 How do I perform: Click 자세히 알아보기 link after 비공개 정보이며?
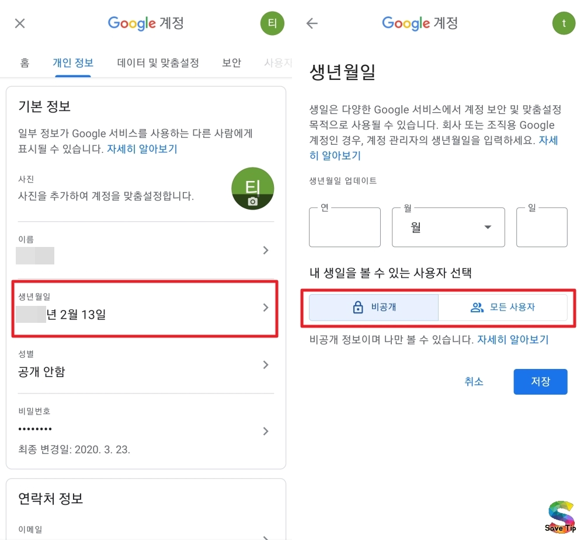(x=513, y=340)
